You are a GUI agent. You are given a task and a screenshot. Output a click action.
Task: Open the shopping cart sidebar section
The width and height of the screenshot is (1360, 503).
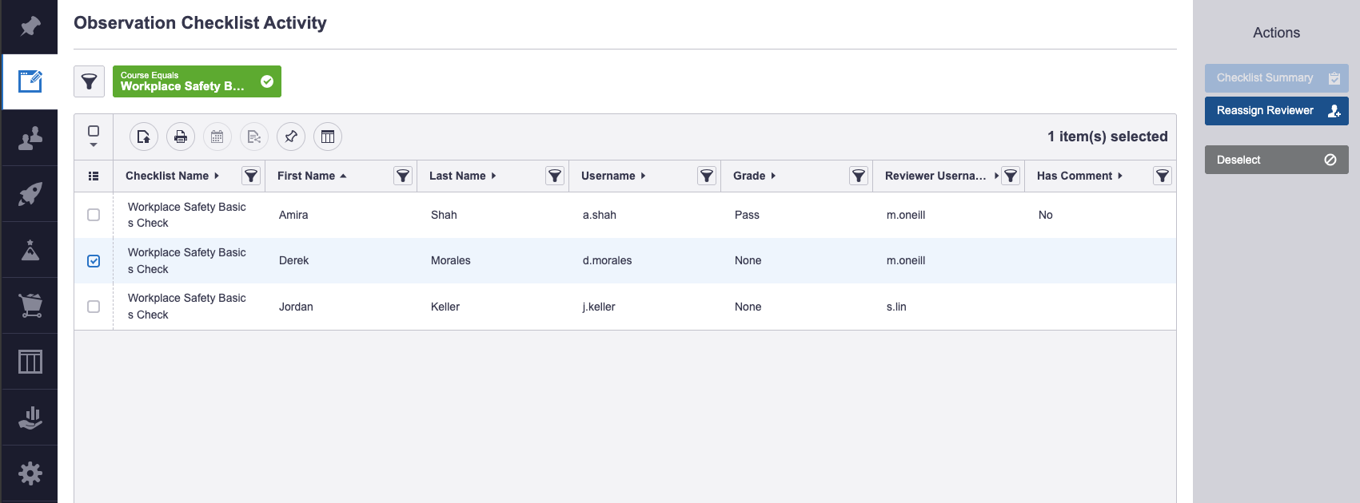click(30, 306)
